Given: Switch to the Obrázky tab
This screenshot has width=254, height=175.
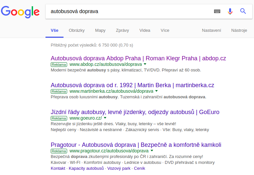Looking at the screenshot, I should 77,30.
